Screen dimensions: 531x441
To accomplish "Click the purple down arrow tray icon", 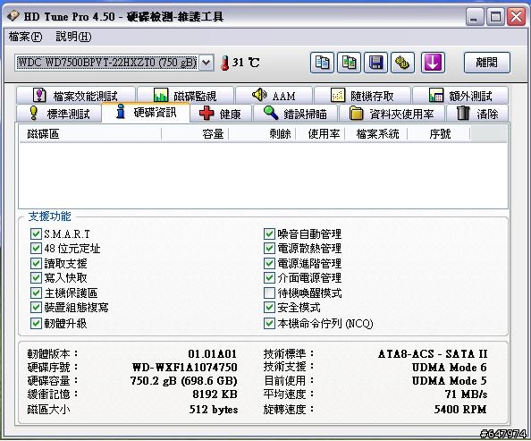I will click(x=433, y=63).
